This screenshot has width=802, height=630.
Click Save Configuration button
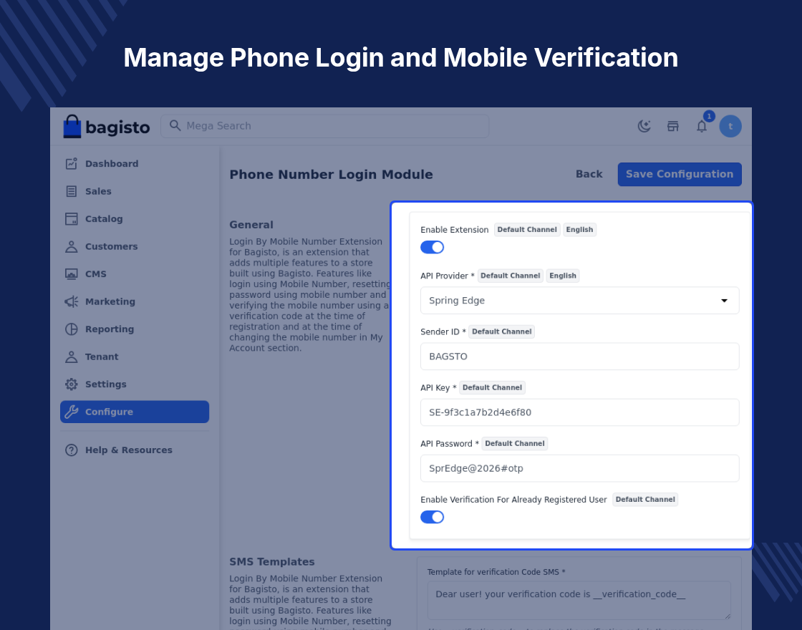tap(680, 175)
